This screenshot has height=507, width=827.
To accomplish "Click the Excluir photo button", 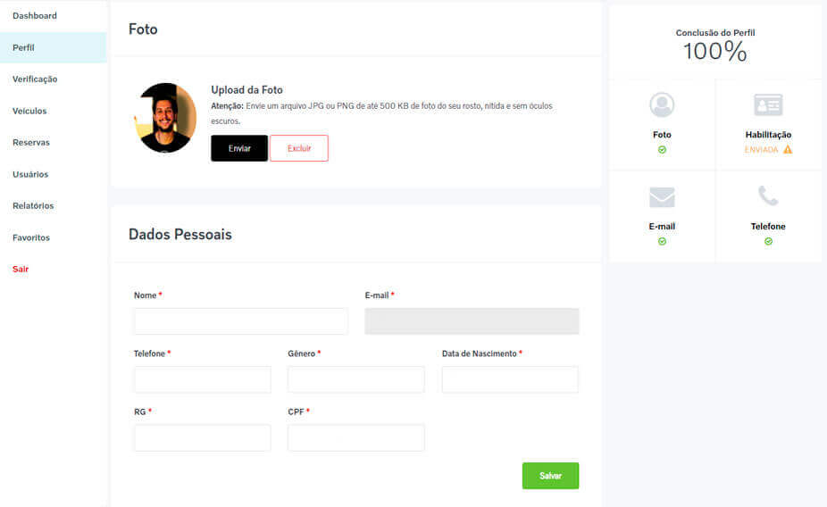I will (x=299, y=148).
